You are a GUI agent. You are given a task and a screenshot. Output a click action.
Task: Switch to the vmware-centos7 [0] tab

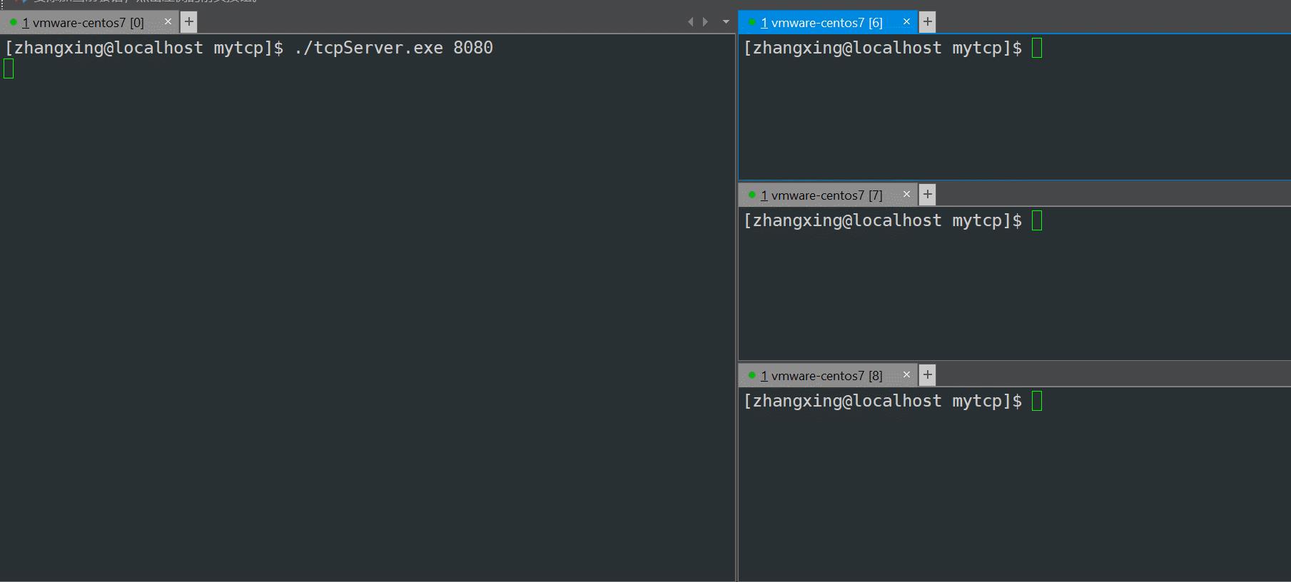point(89,22)
